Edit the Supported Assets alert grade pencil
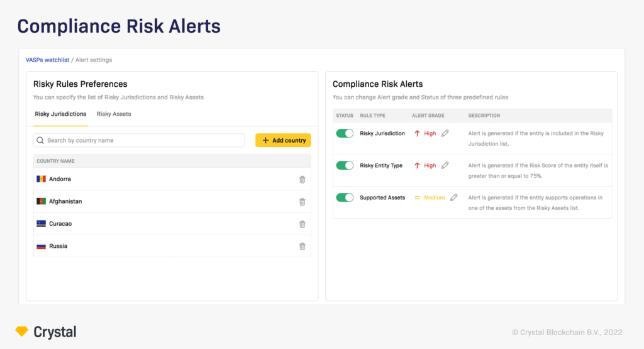 pyautogui.click(x=454, y=197)
